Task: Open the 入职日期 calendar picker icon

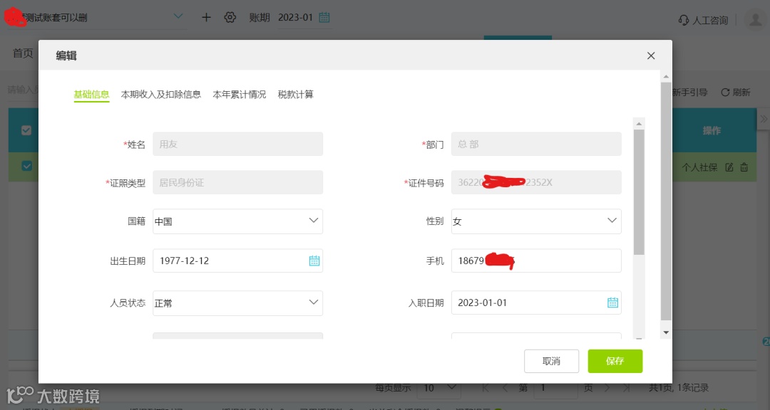Action: click(x=612, y=303)
